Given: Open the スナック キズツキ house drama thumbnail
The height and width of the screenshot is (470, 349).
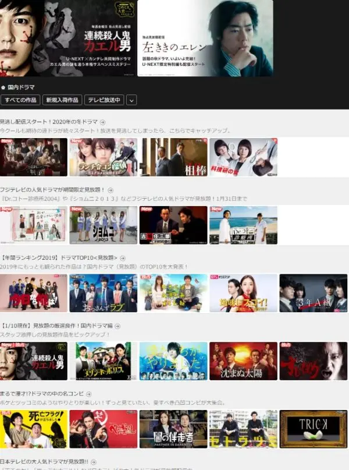Looking at the screenshot, I should point(104,361).
